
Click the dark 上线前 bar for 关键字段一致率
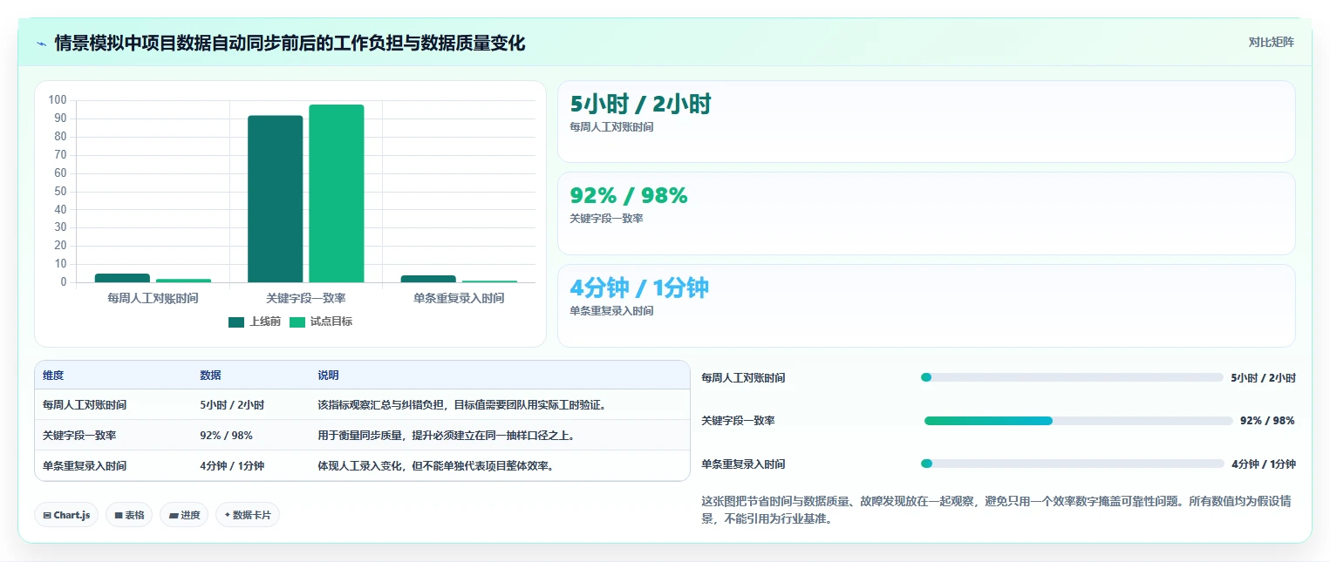(x=275, y=199)
